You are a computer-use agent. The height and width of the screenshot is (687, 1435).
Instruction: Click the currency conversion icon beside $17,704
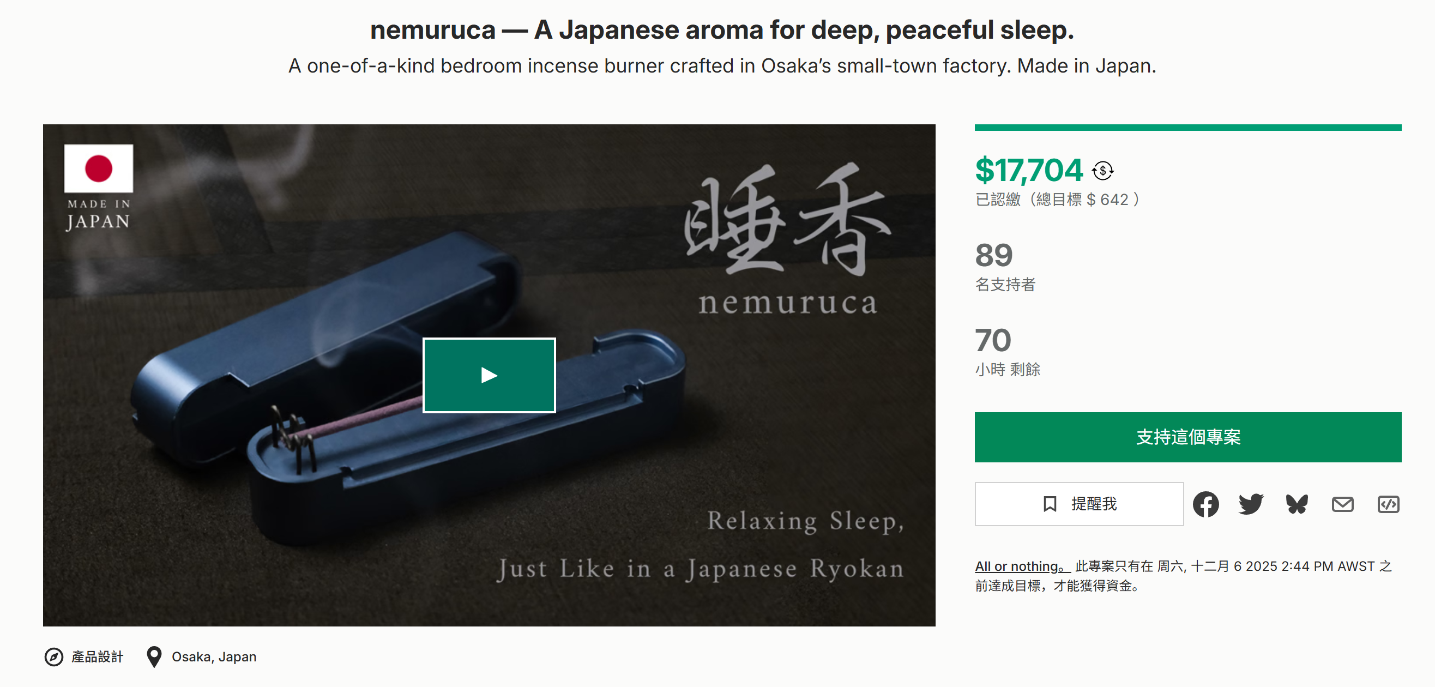point(1102,171)
